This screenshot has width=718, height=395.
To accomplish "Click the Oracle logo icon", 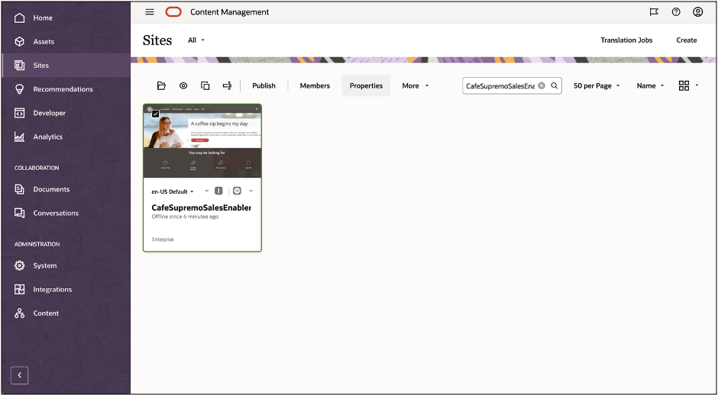I will coord(173,12).
